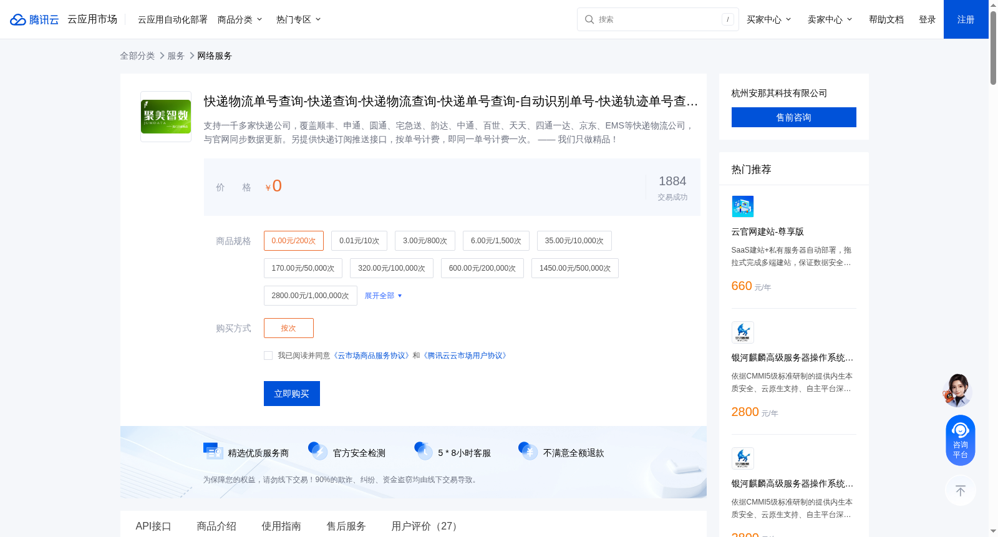Switch to the API接口 tab

tap(153, 526)
